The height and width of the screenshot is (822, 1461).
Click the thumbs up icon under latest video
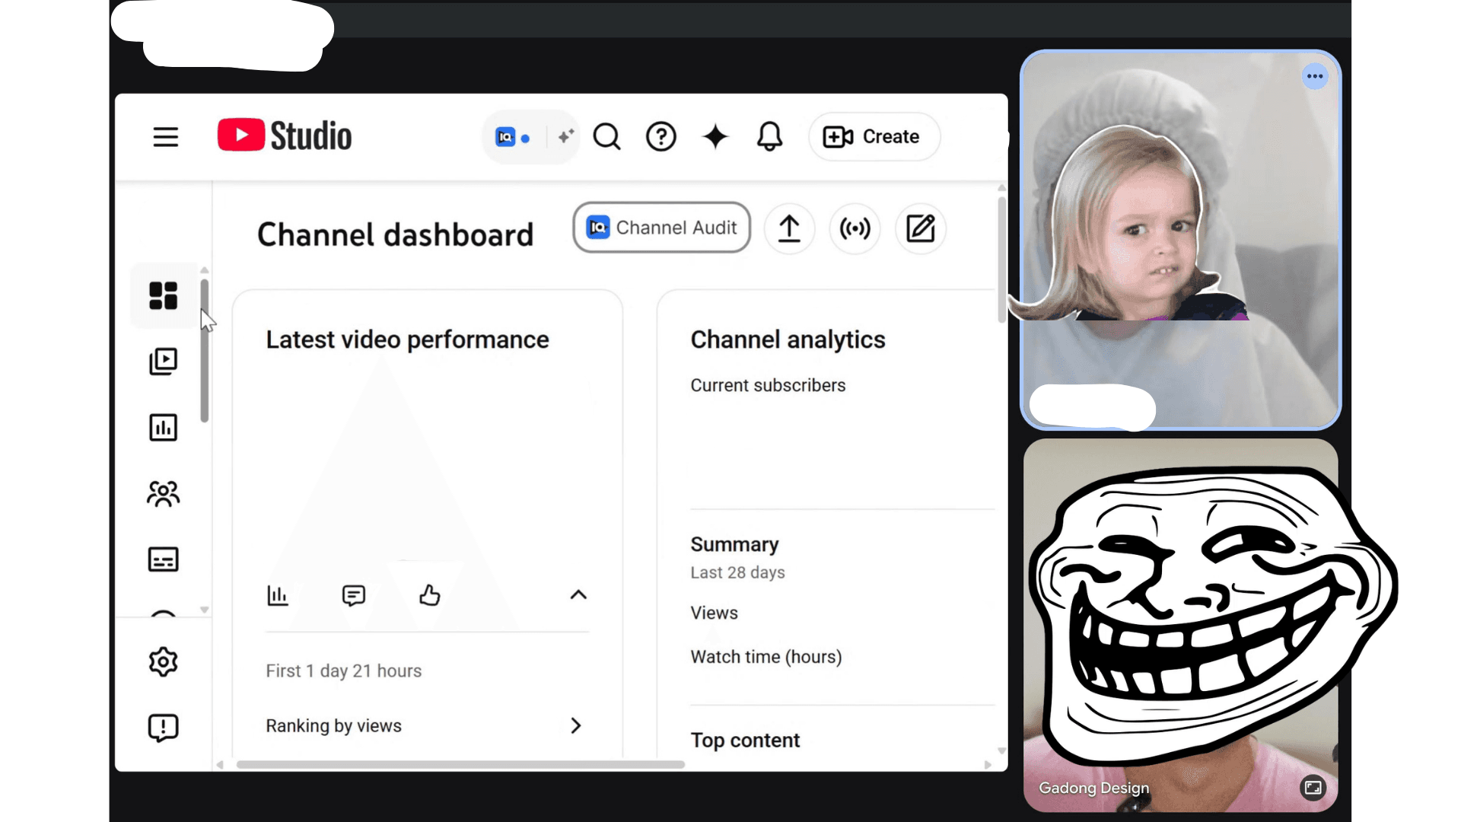tap(430, 594)
